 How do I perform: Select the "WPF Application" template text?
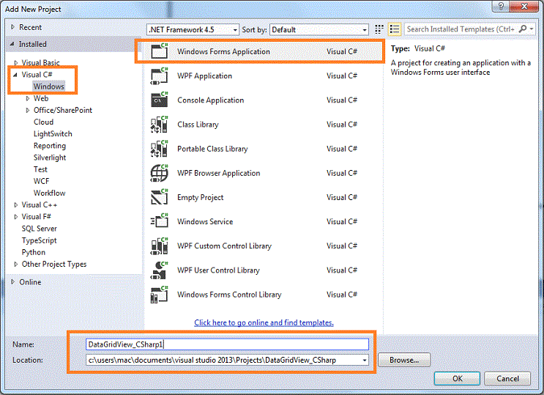[205, 75]
